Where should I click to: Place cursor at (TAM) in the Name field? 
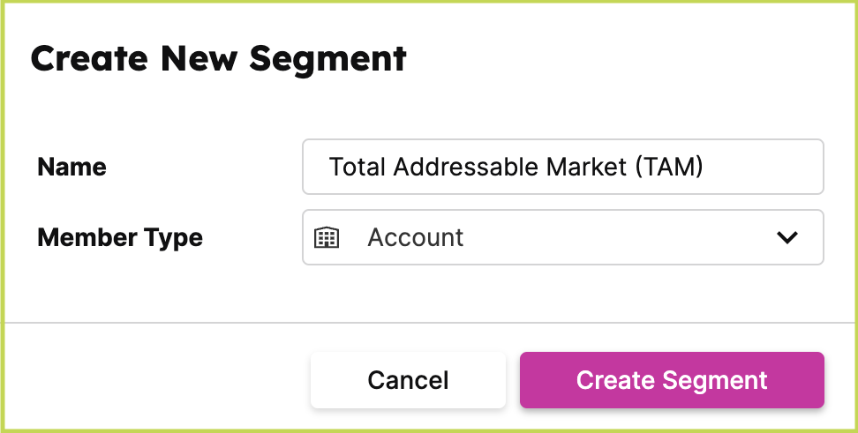click(668, 167)
